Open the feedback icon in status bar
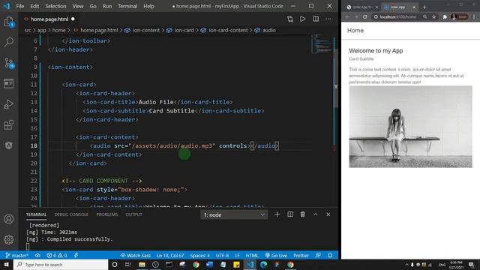480x270 pixels. point(318,255)
